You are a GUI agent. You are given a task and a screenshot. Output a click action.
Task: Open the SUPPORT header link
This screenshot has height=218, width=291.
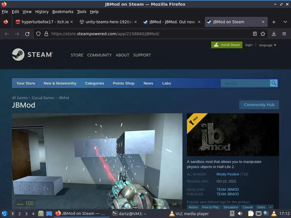[x=142, y=55]
